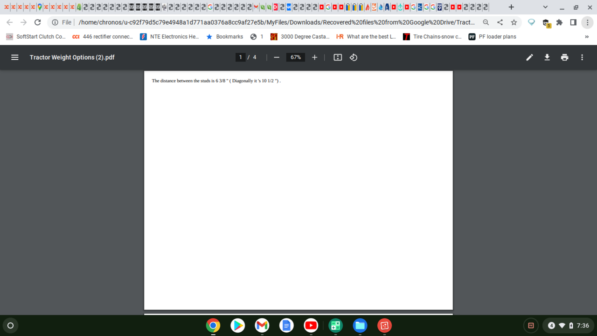The height and width of the screenshot is (336, 597).
Task: Toggle fit to page view
Action: tap(338, 57)
